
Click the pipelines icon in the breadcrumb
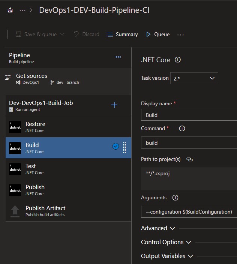(x=10, y=10)
